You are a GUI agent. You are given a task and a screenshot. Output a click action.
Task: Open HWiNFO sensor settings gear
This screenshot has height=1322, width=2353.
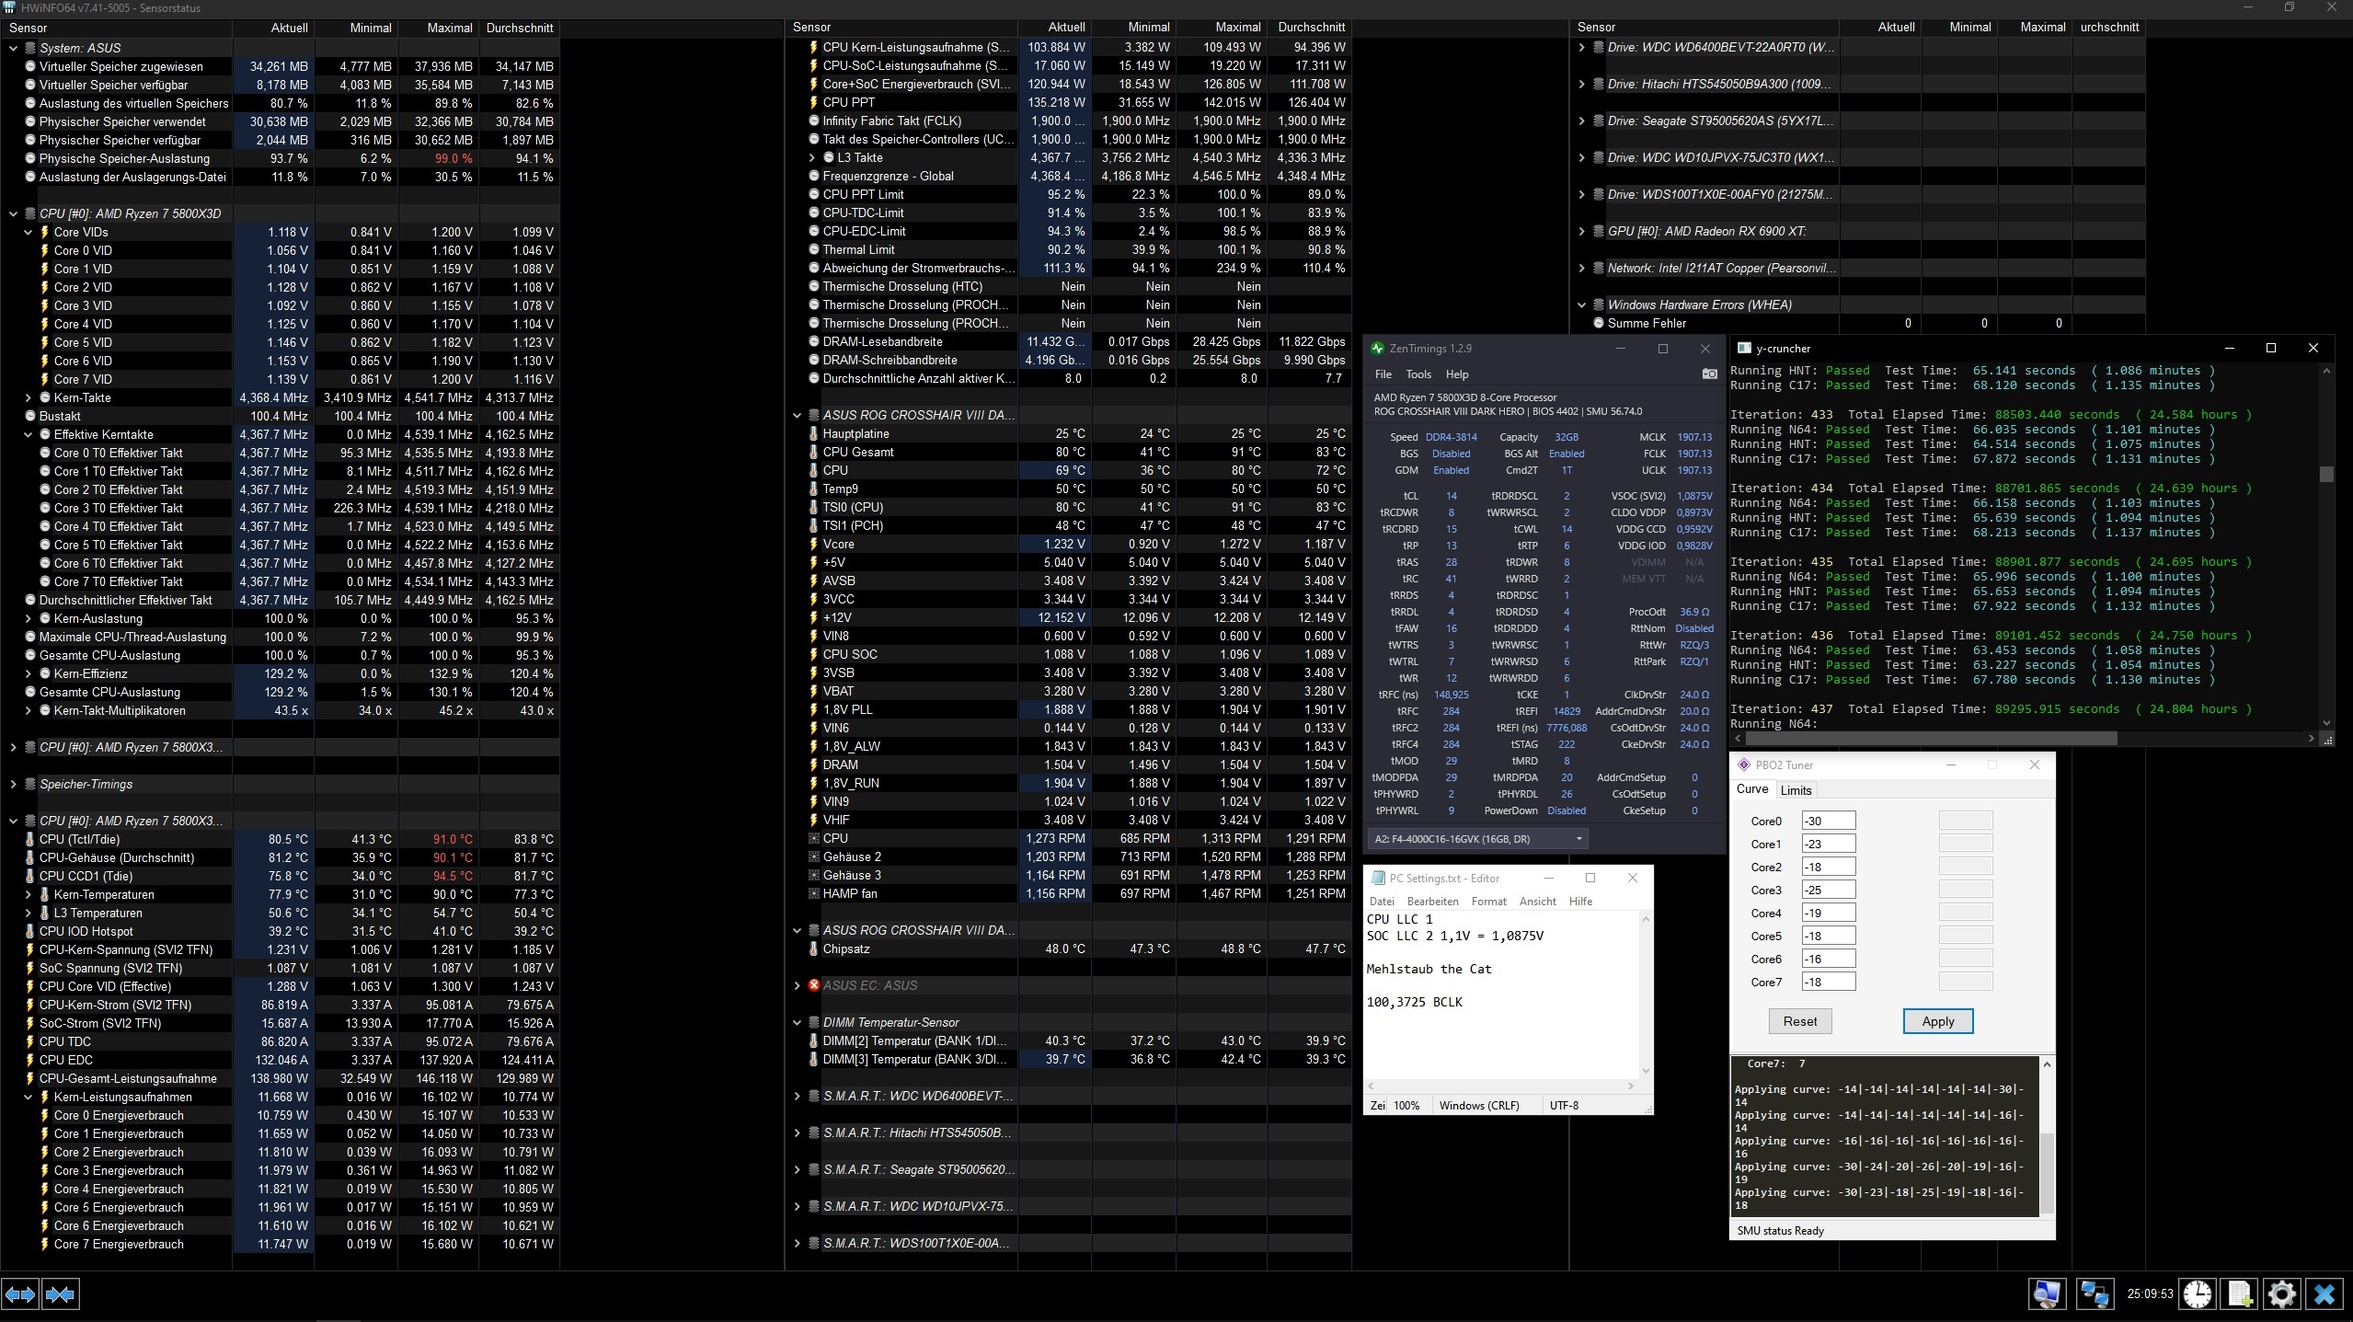click(x=2282, y=1294)
